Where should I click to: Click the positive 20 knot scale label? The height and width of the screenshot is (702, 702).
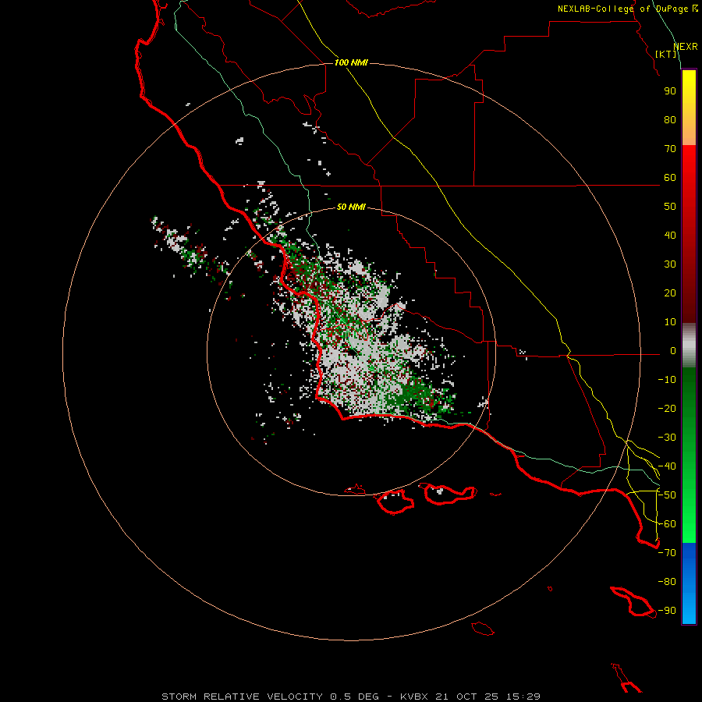(670, 293)
